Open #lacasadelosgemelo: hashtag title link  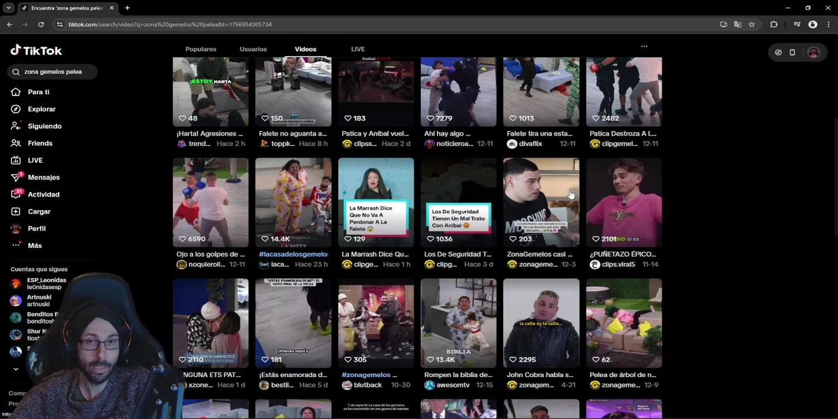[x=293, y=254]
